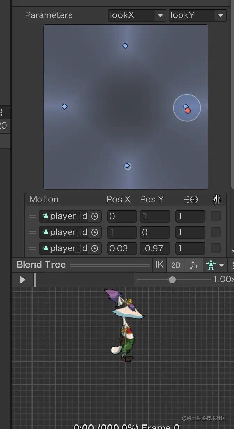The width and height of the screenshot is (234, 429).
Task: Open the preview avatar dropdown
Action: point(215,265)
